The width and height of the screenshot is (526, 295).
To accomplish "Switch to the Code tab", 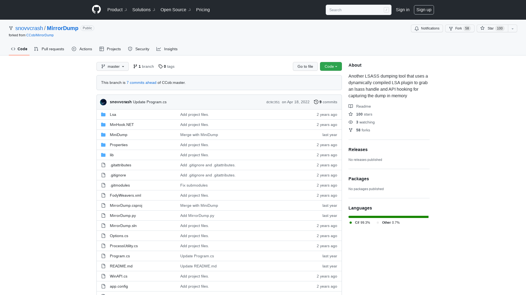I will 19,49.
